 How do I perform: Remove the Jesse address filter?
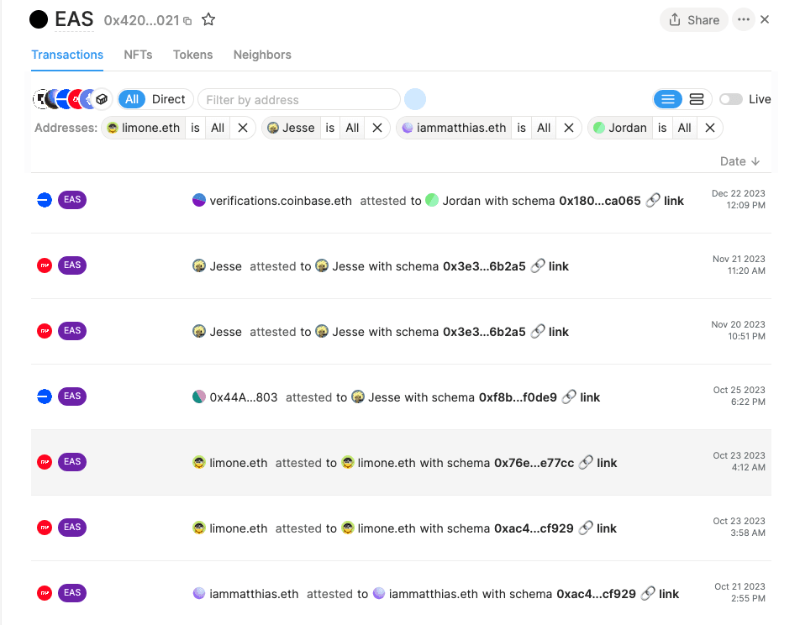(x=377, y=128)
